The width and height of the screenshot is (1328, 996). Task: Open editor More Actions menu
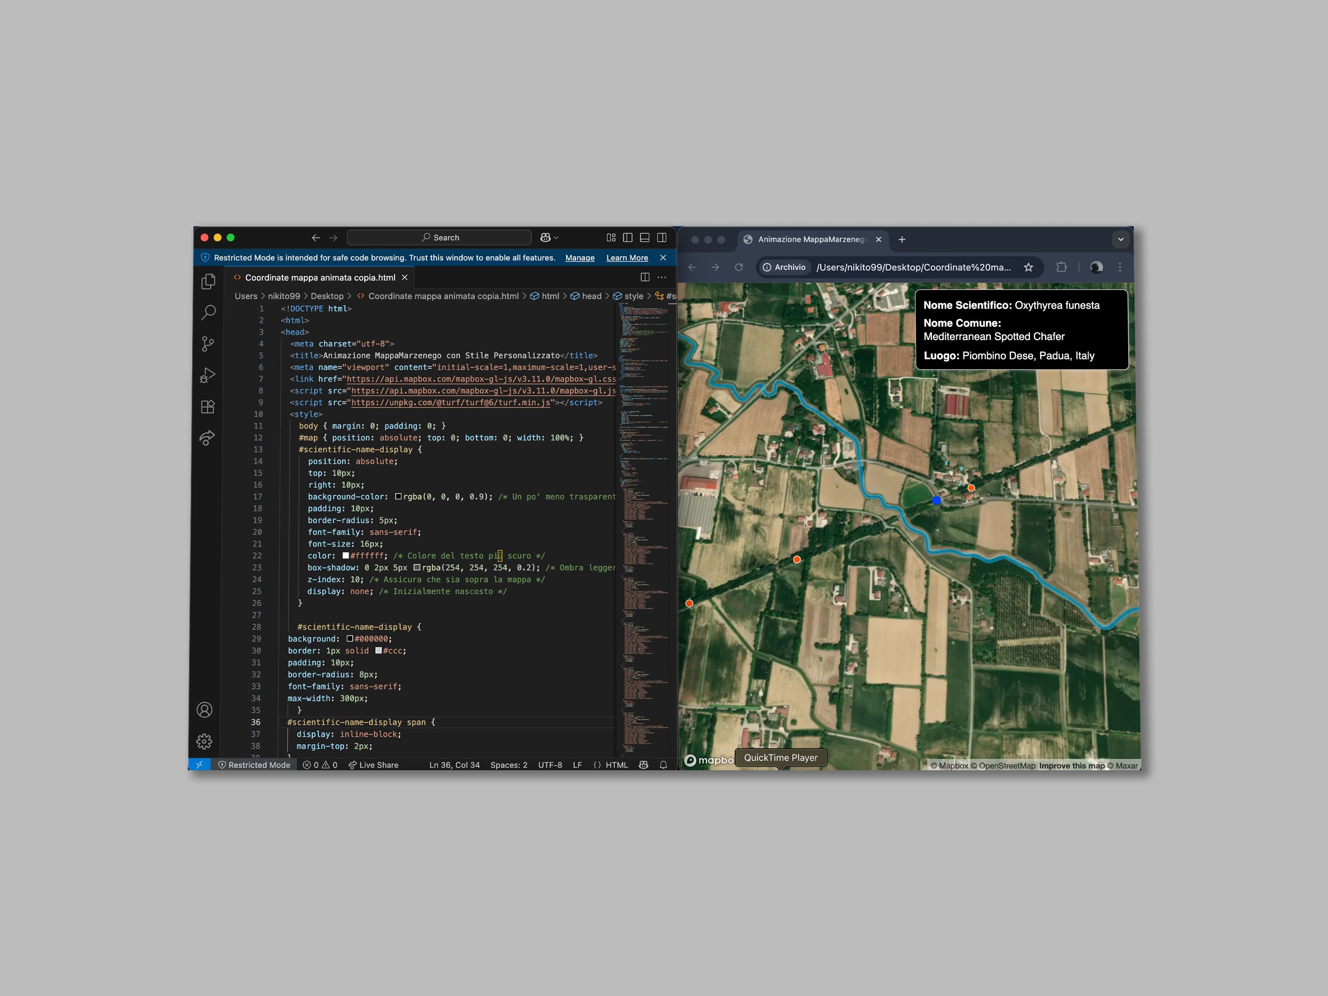point(662,278)
